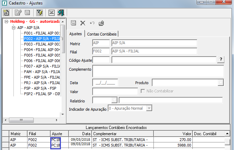This screenshot has width=234, height=150.
Task: Click the Valor column header
Action: [x=172, y=133]
